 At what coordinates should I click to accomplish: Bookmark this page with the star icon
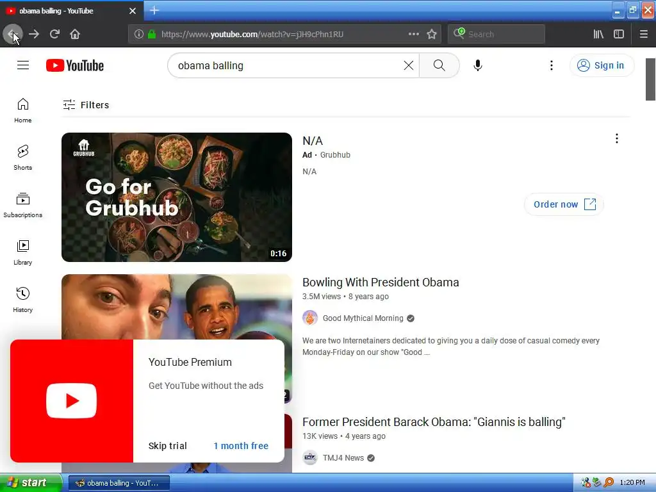432,34
